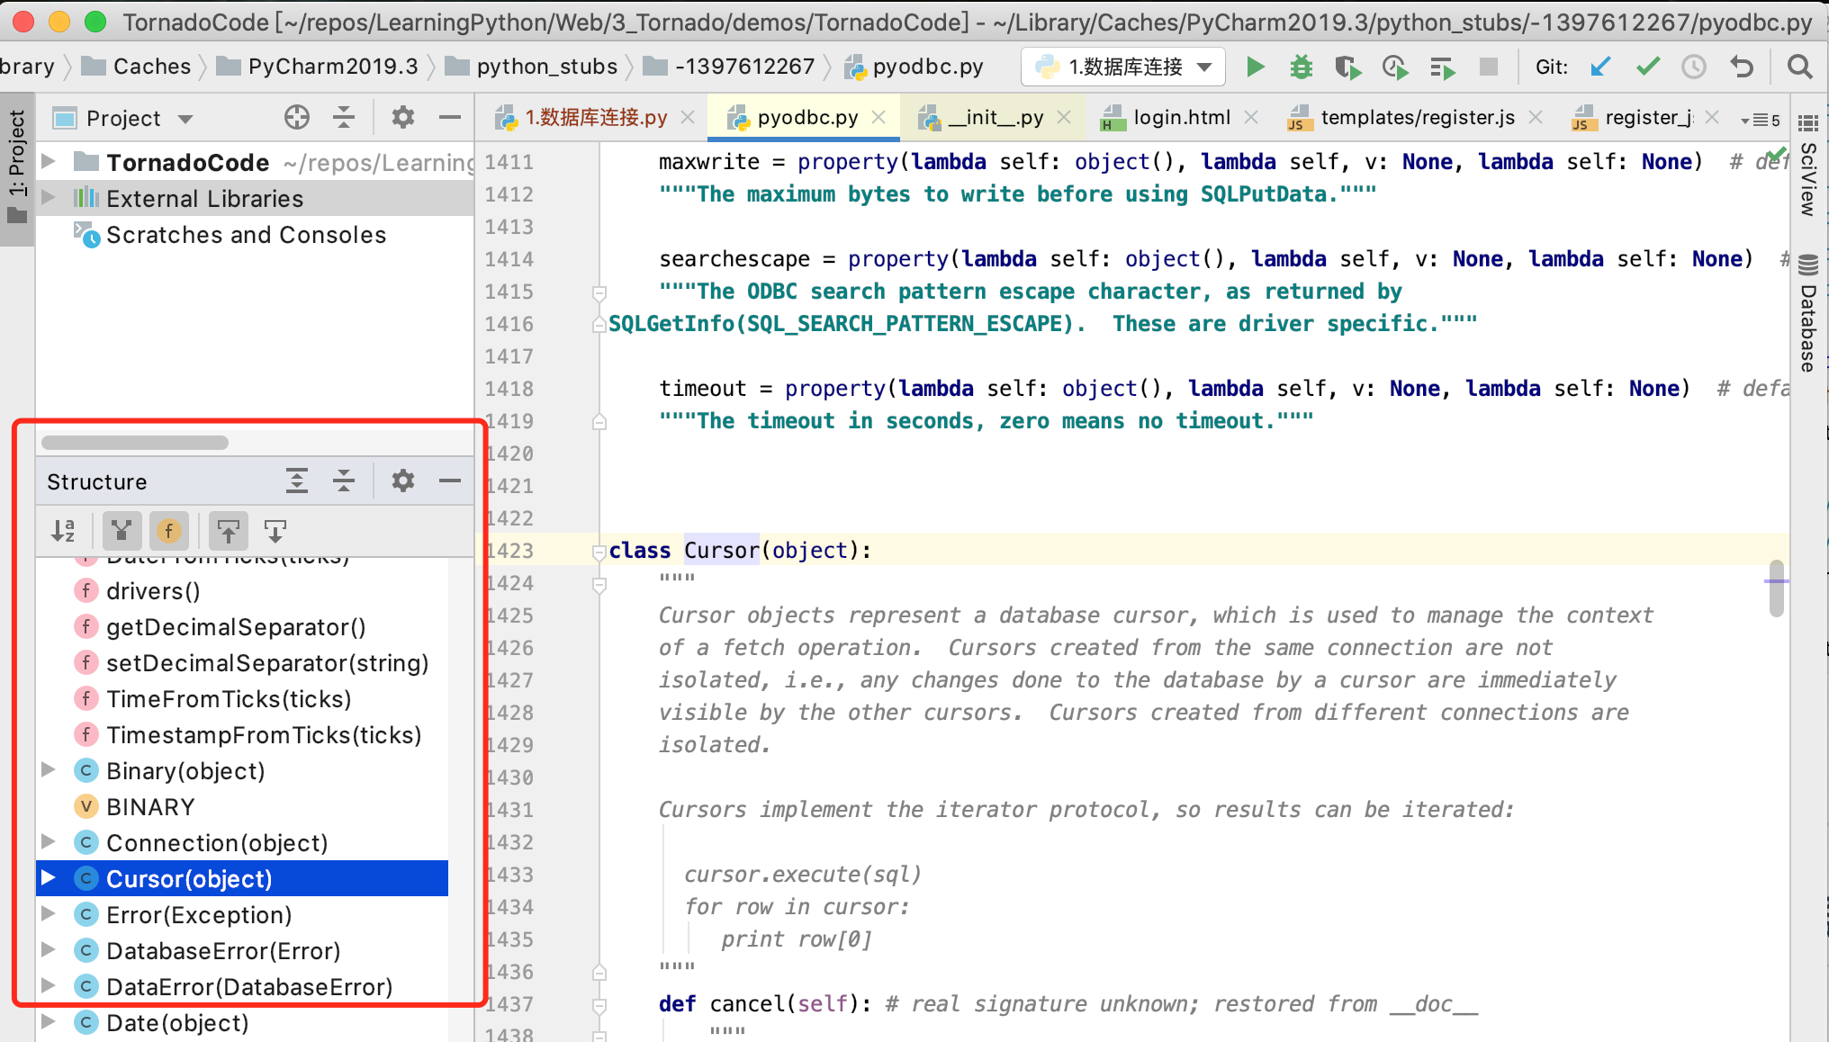Open Structure panel settings gear
Image resolution: width=1829 pixels, height=1042 pixels.
pos(402,481)
